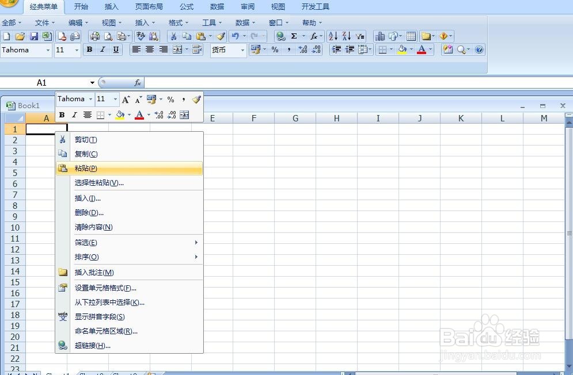The image size is (573, 375).
Task: Save the workbook with floppy disk icon
Action: (x=33, y=36)
